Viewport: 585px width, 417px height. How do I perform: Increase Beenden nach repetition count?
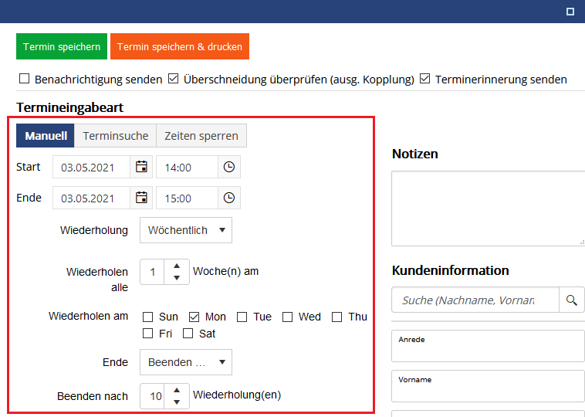[177, 390]
